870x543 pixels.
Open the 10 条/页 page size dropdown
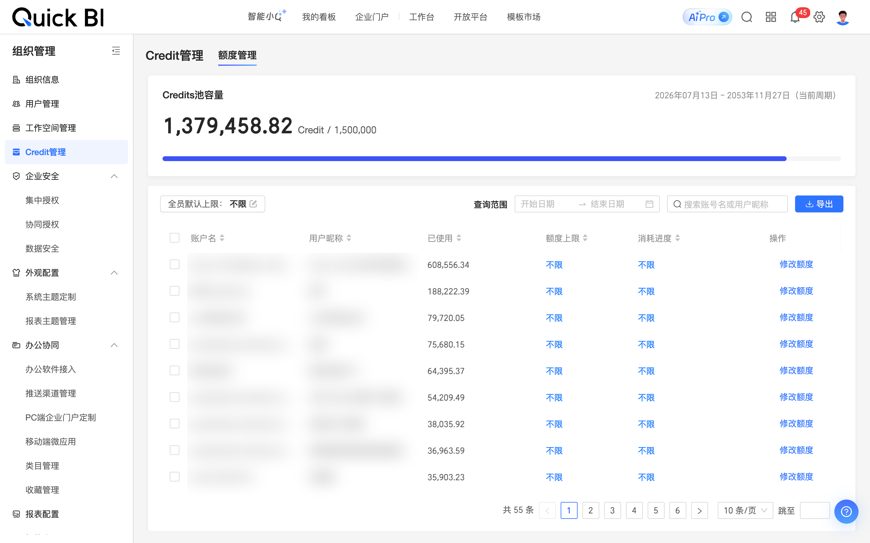click(745, 510)
